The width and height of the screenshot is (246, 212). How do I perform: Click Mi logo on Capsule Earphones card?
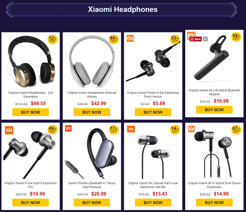pos(131,129)
